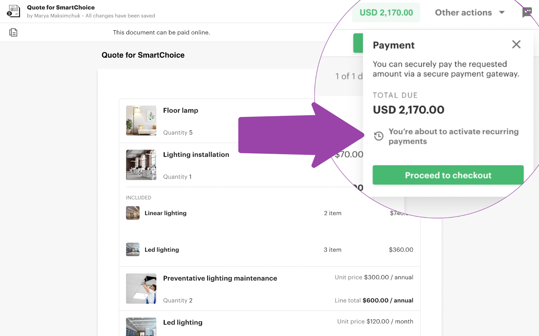
Task: Click the Floor lamp item name
Action: [x=181, y=110]
